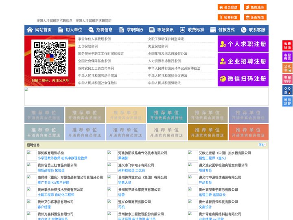Click company logo beside 遵义市飞宇电子有限公司
293x220 pixels.
point(112,167)
